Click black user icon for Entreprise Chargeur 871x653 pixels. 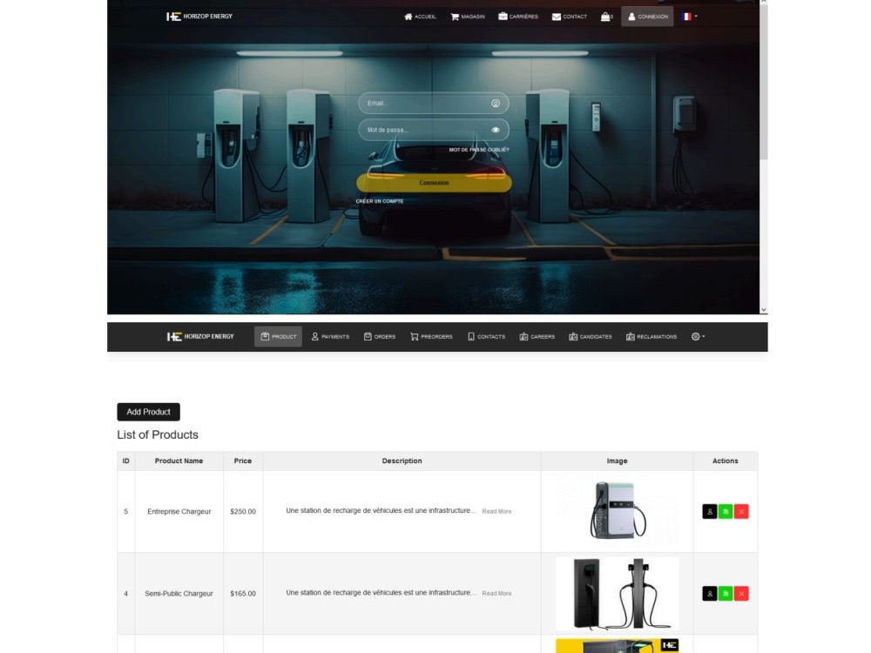(709, 511)
